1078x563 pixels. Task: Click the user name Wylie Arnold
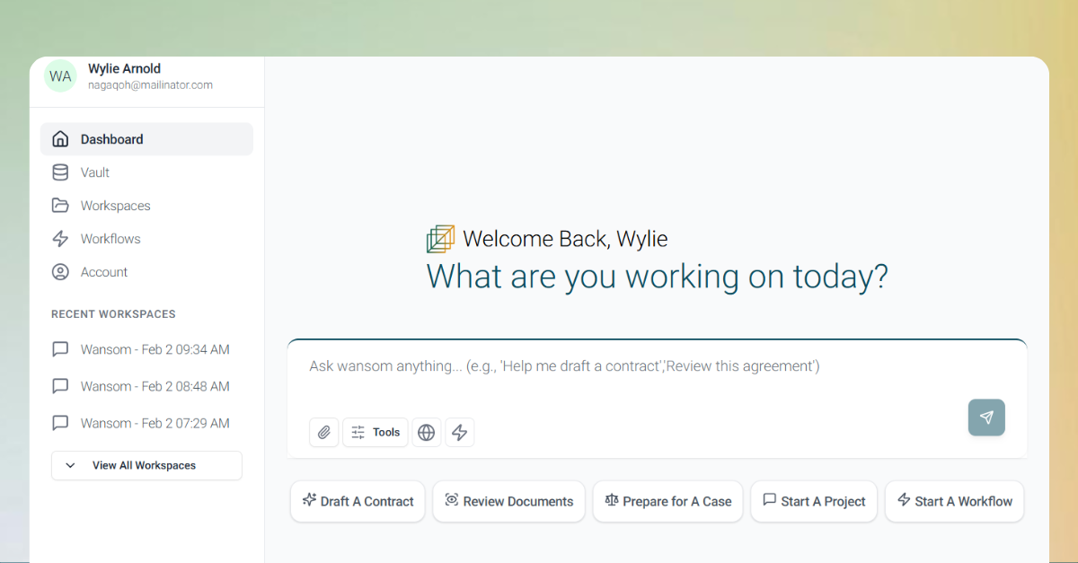tap(124, 68)
